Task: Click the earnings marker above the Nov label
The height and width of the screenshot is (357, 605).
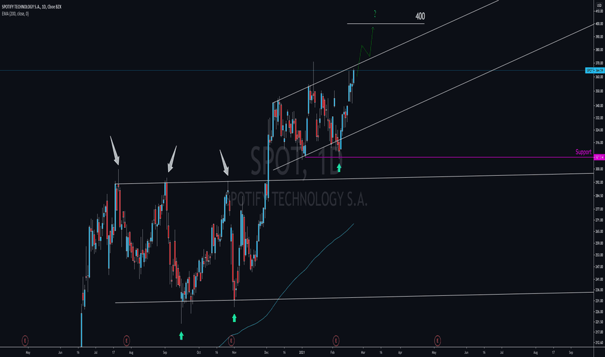Action: (231, 340)
